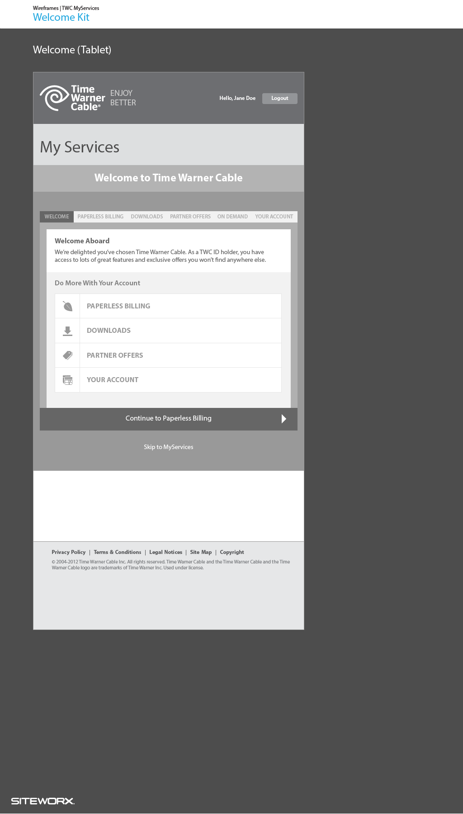
Task: Click the 2004-2012 copyright notice text
Action: pyautogui.click(x=171, y=565)
